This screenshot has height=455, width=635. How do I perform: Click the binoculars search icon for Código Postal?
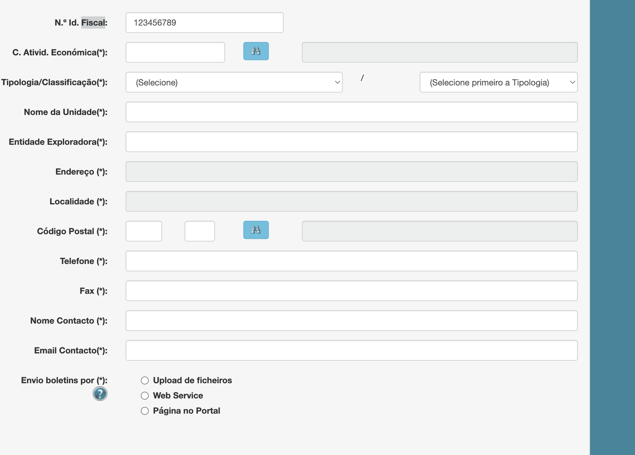click(x=256, y=230)
